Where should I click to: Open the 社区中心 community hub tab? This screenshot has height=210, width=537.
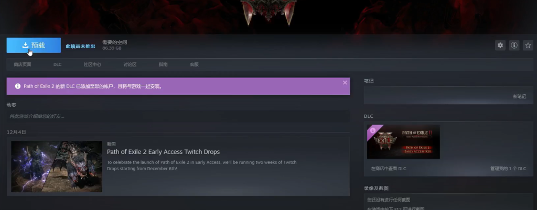[92, 64]
